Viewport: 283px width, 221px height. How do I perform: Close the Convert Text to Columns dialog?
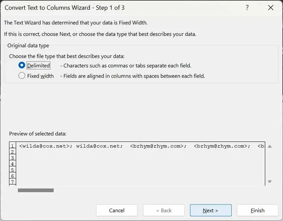click(x=271, y=8)
